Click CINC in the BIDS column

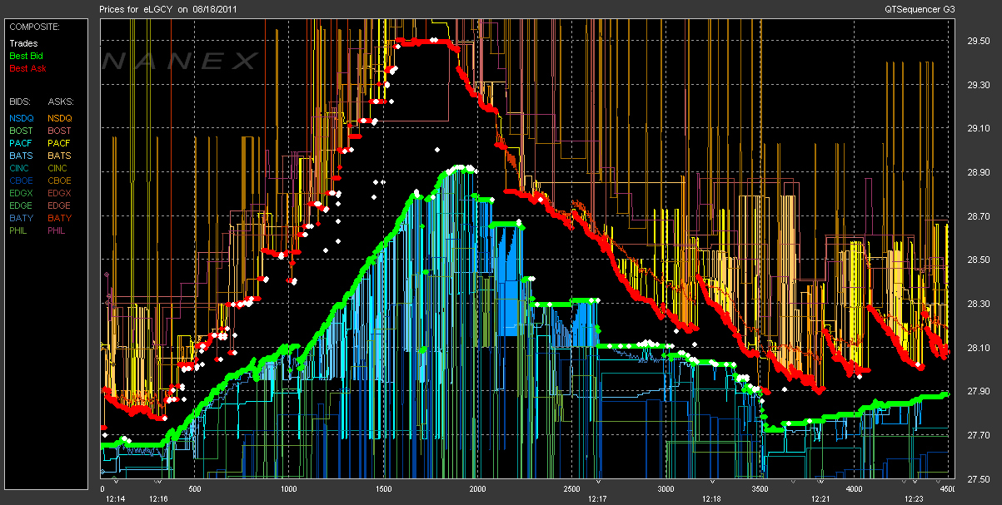[20, 168]
